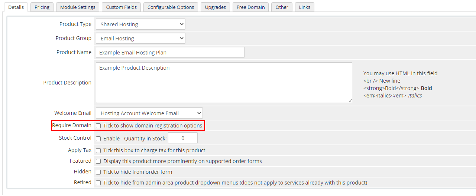Image resolution: width=476 pixels, height=196 pixels.
Task: Check the Apply Tax checkbox
Action: pyautogui.click(x=98, y=151)
